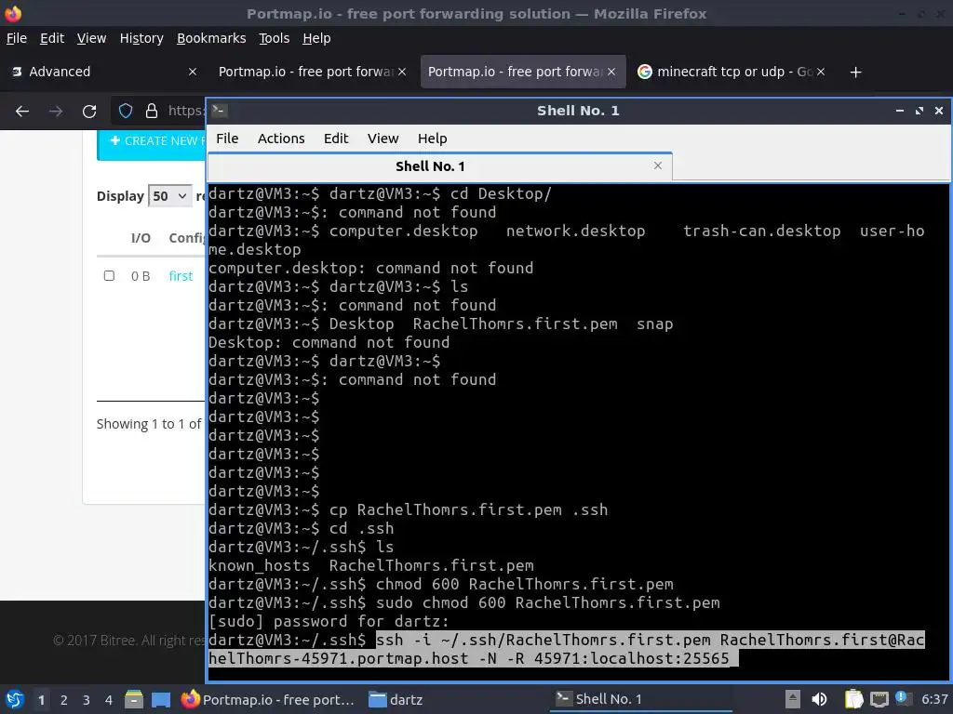953x714 pixels.
Task: Open the clipboard manager tray icon
Action: pos(853,699)
